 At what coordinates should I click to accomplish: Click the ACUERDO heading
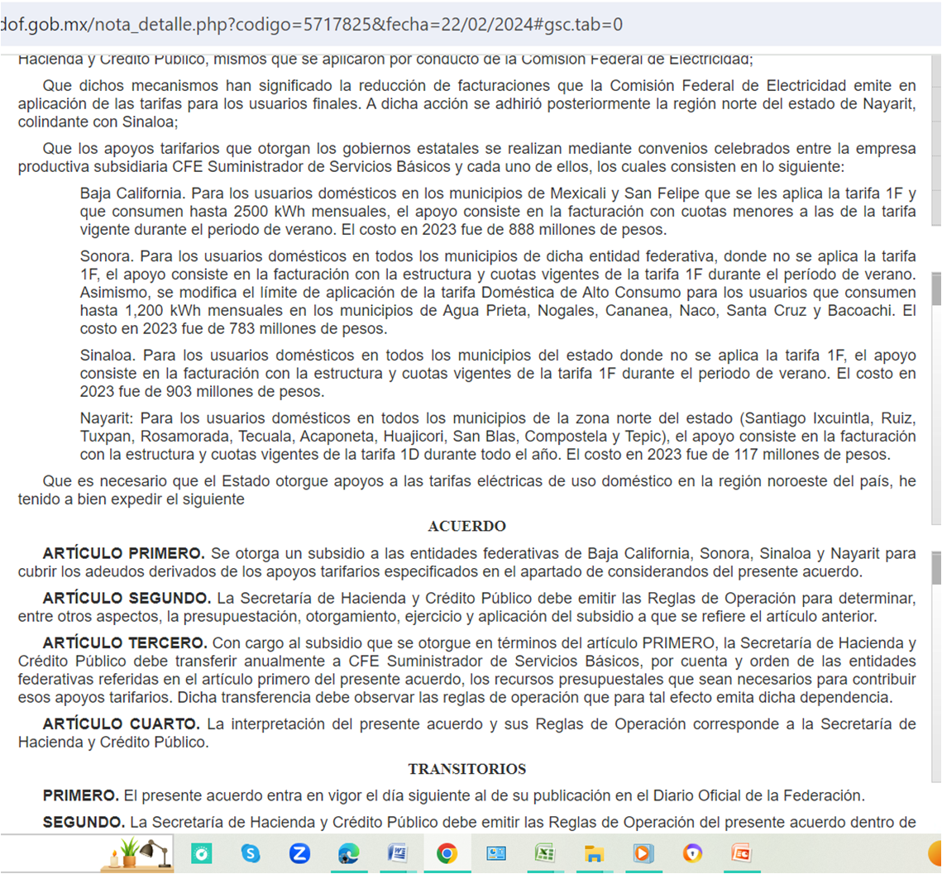coord(466,526)
